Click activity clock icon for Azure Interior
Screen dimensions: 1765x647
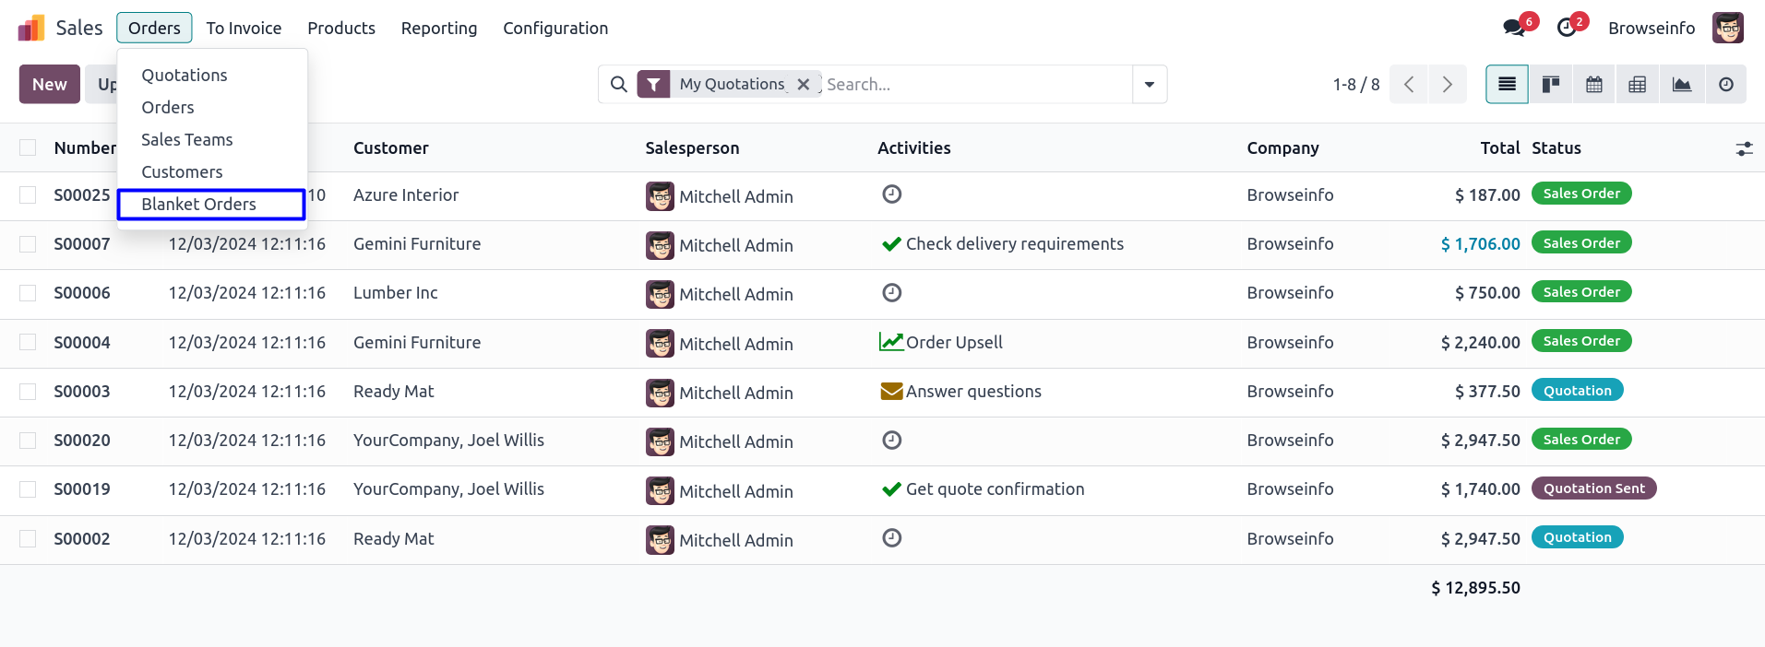pos(891,194)
